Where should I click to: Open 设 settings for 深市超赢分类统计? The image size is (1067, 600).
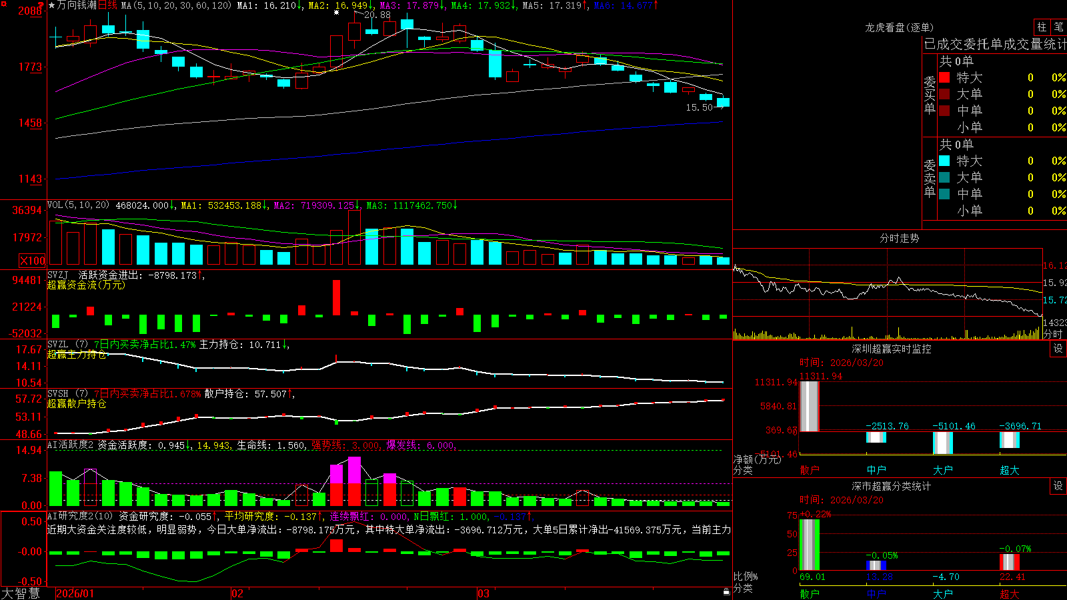[x=1058, y=486]
